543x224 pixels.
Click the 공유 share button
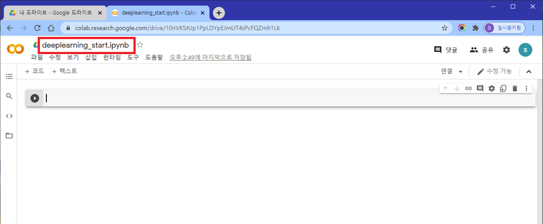point(482,50)
